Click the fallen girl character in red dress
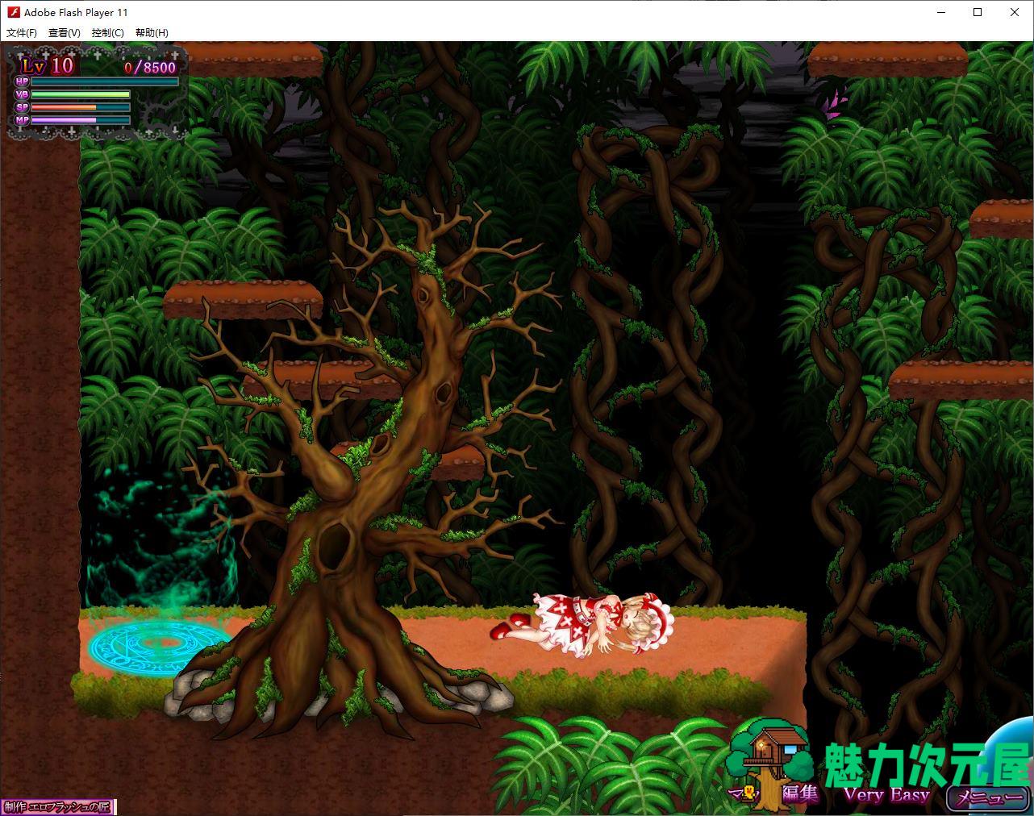This screenshot has width=1034, height=816. pos(581,626)
